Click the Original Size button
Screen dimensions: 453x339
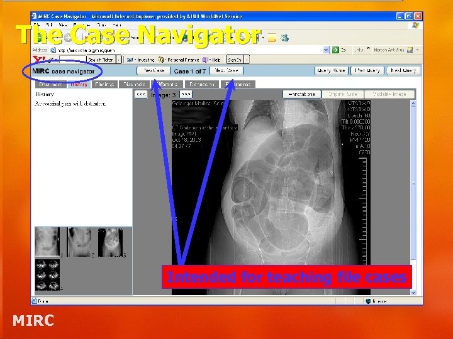(x=342, y=94)
